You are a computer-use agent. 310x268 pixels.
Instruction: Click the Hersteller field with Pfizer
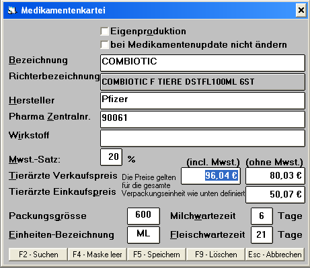(x=202, y=101)
